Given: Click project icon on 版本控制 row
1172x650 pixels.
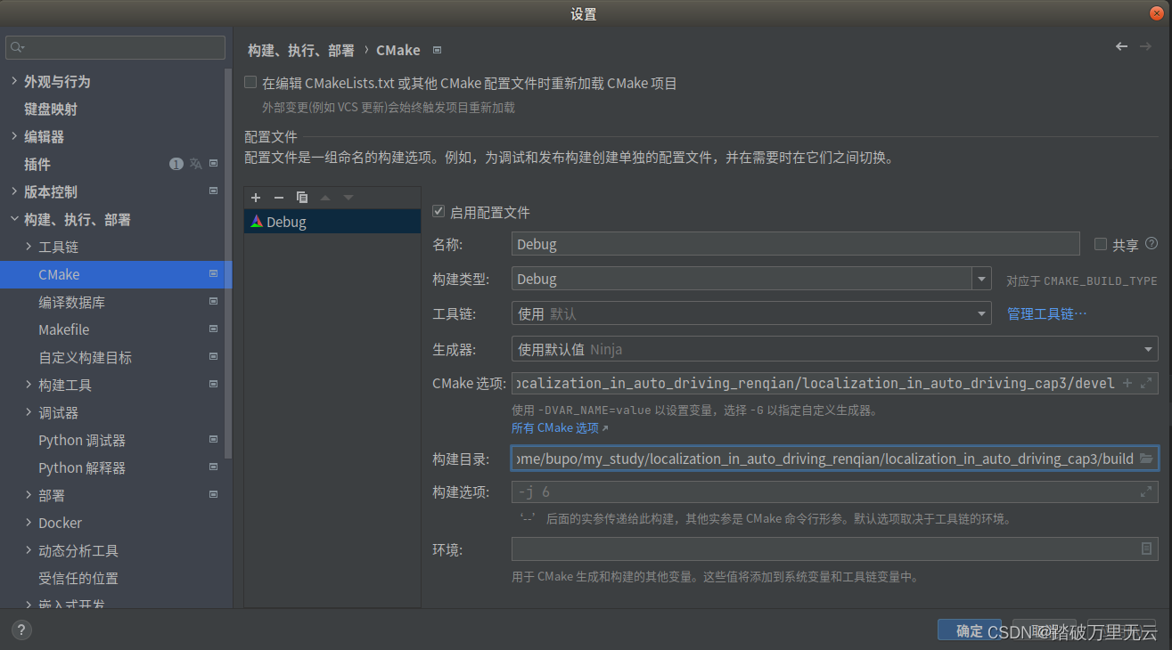Looking at the screenshot, I should click(x=213, y=191).
